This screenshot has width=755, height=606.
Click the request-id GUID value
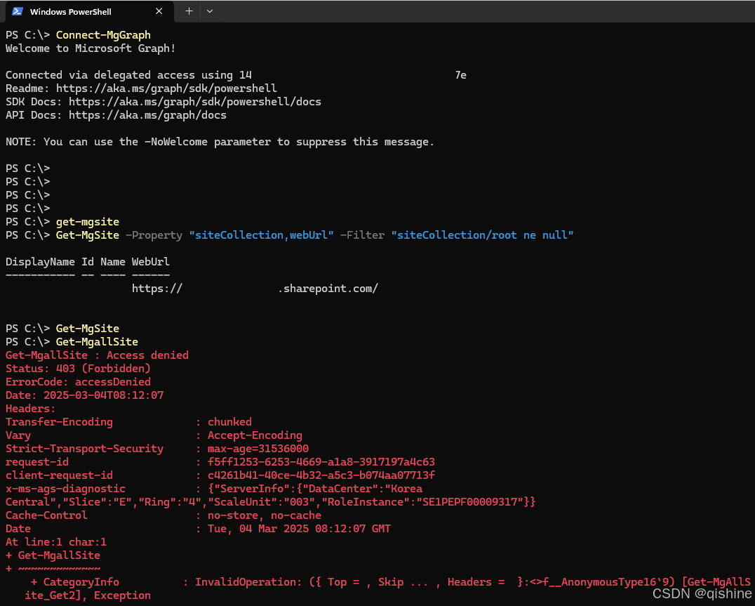click(321, 462)
